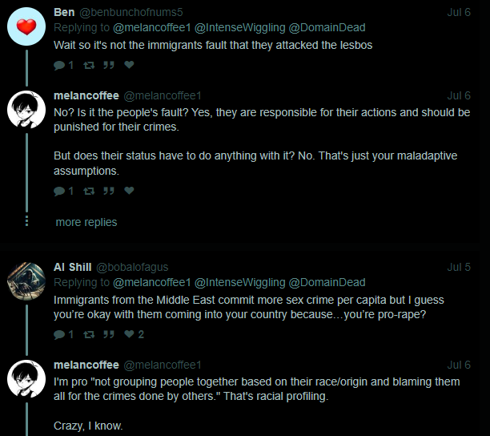Click the quote icon under Al Shill's tweet
The width and height of the screenshot is (490, 436).
coord(109,334)
